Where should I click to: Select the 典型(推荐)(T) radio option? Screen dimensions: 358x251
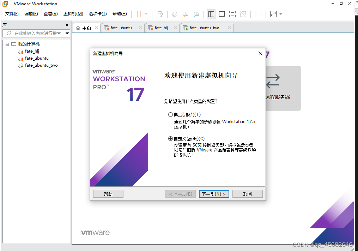170,114
